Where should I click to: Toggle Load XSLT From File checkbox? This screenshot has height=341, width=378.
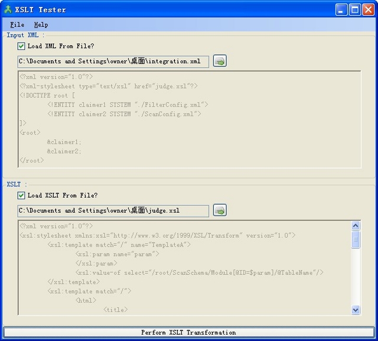(21, 195)
